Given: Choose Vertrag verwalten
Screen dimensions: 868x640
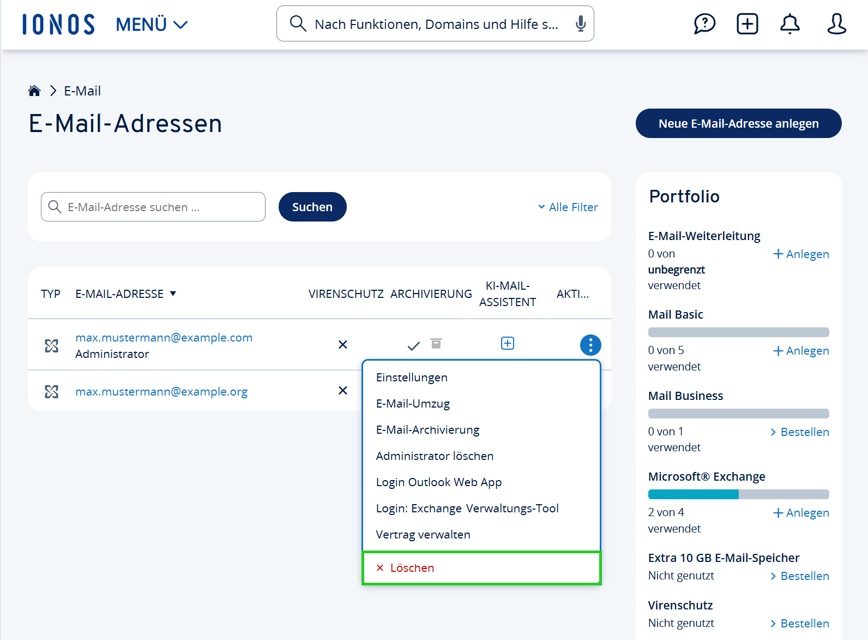Looking at the screenshot, I should (481, 535).
